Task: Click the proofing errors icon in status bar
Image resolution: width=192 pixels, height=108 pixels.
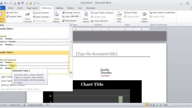Action: 24,105
